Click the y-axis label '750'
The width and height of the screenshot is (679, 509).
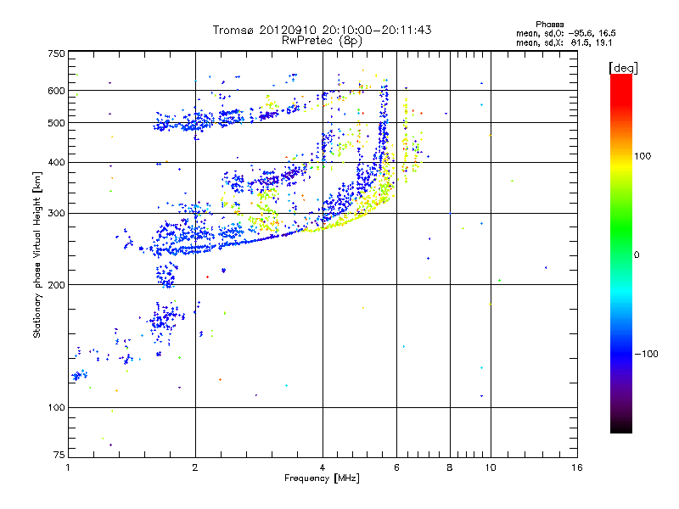tap(56, 53)
